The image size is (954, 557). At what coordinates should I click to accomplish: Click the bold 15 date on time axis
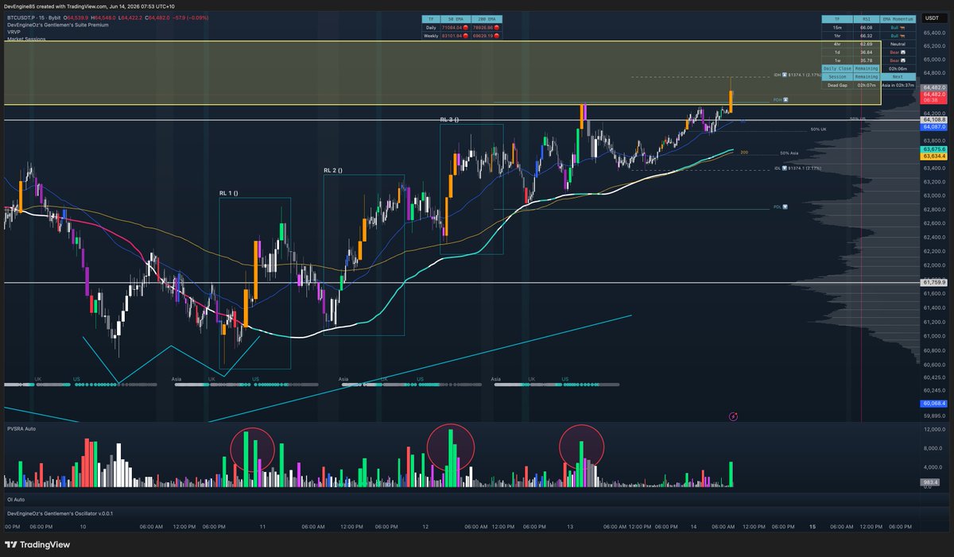(812, 526)
